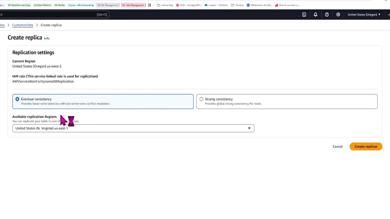
Task: Focus the AWS console search field
Action: point(54,15)
